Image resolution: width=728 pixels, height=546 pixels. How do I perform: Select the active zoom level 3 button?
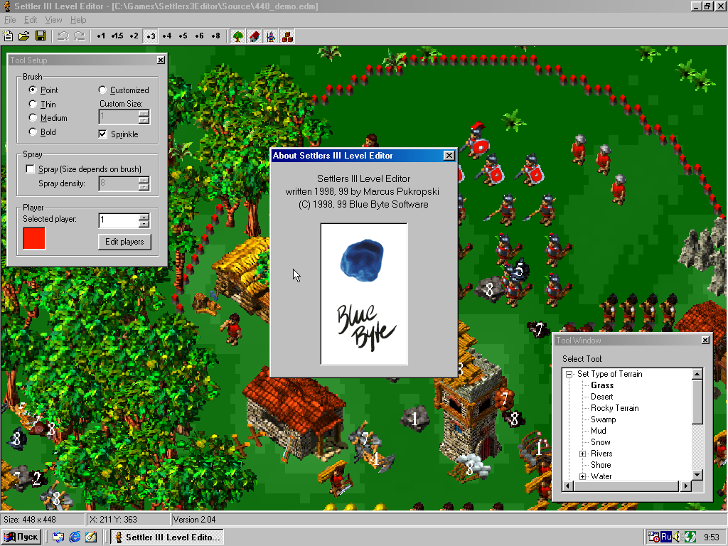point(150,36)
